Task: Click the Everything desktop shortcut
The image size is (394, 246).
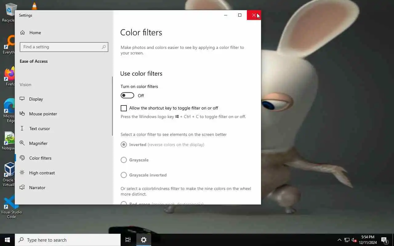Action: (9, 45)
